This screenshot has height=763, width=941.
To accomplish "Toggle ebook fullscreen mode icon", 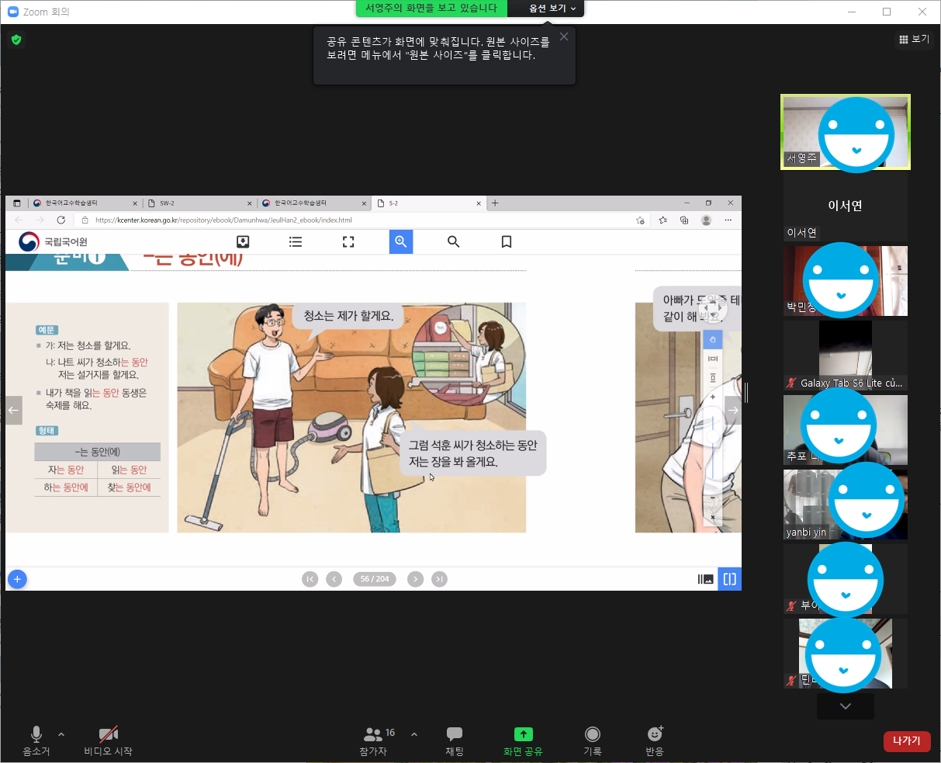I will [x=348, y=242].
